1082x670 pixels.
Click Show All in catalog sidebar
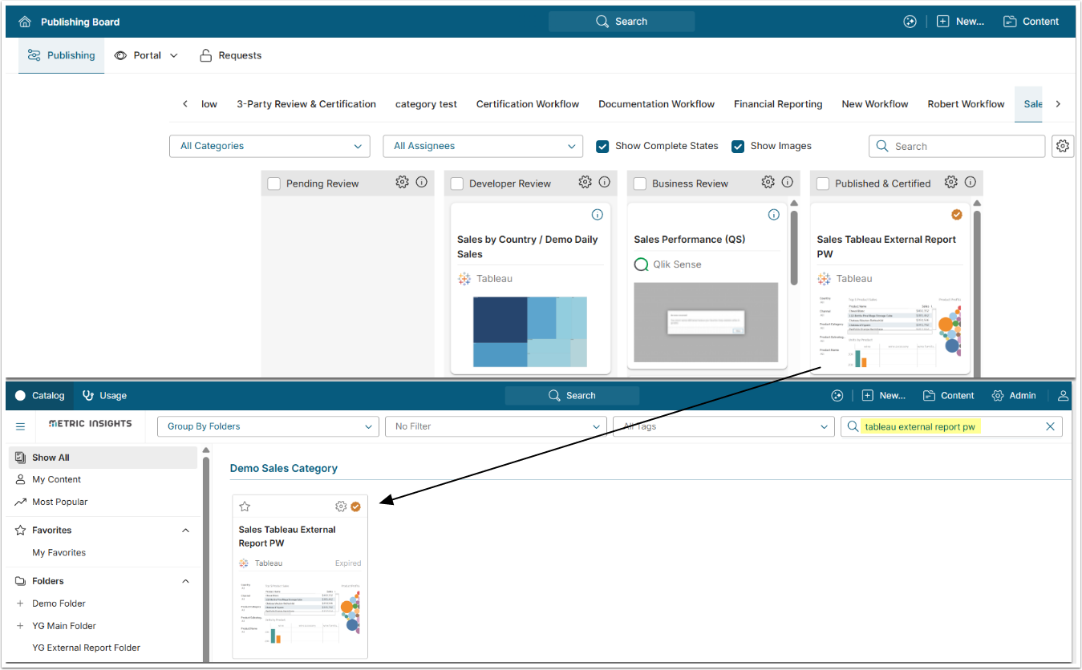103,458
